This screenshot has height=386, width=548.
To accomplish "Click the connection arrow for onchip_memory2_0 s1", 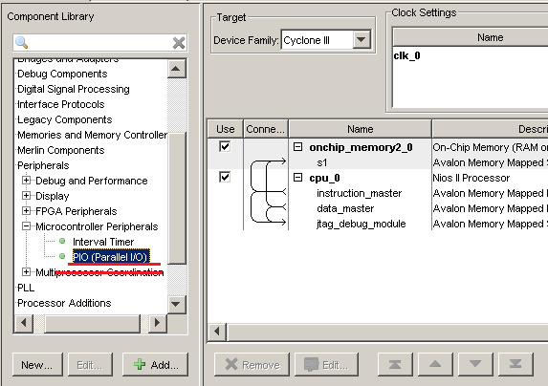I will [x=282, y=161].
